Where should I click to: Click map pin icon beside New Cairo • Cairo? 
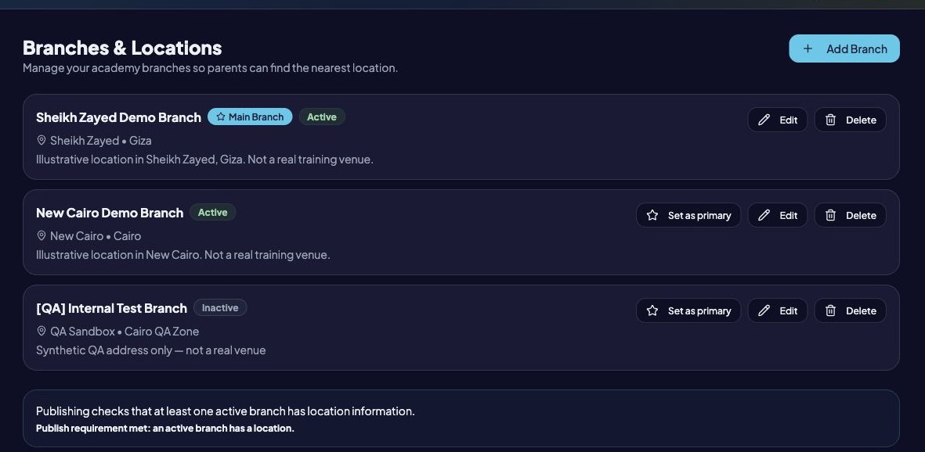click(42, 235)
